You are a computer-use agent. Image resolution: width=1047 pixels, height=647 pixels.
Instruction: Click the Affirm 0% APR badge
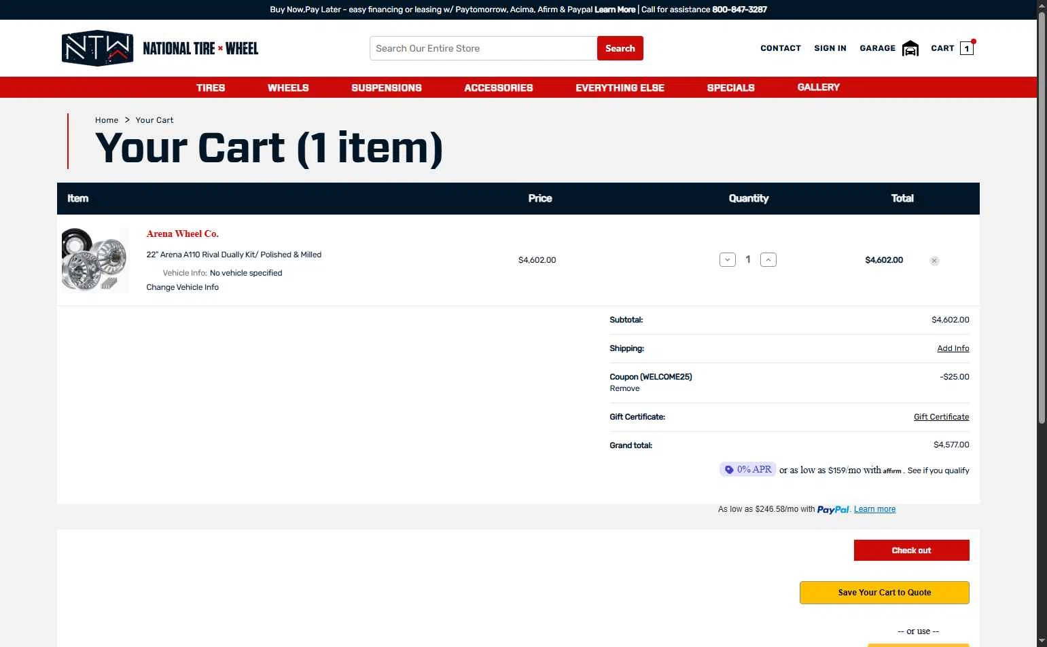coord(748,469)
